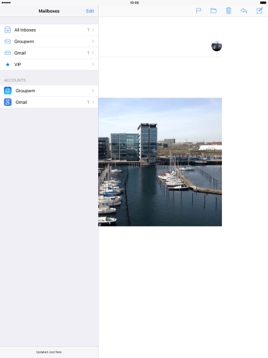Open the sender's round avatar
Image resolution: width=268 pixels, height=358 pixels.
pos(217,46)
